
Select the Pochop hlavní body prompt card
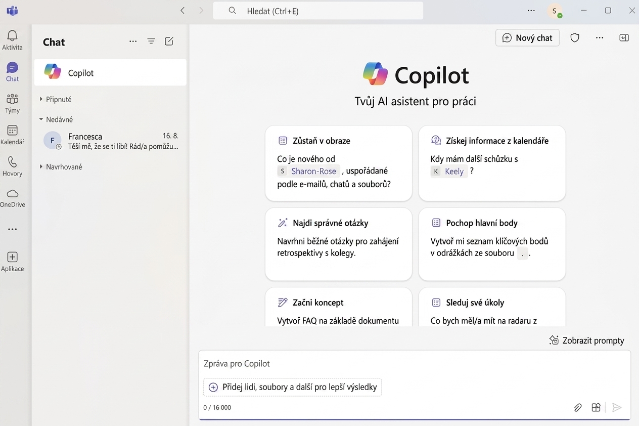pos(492,244)
